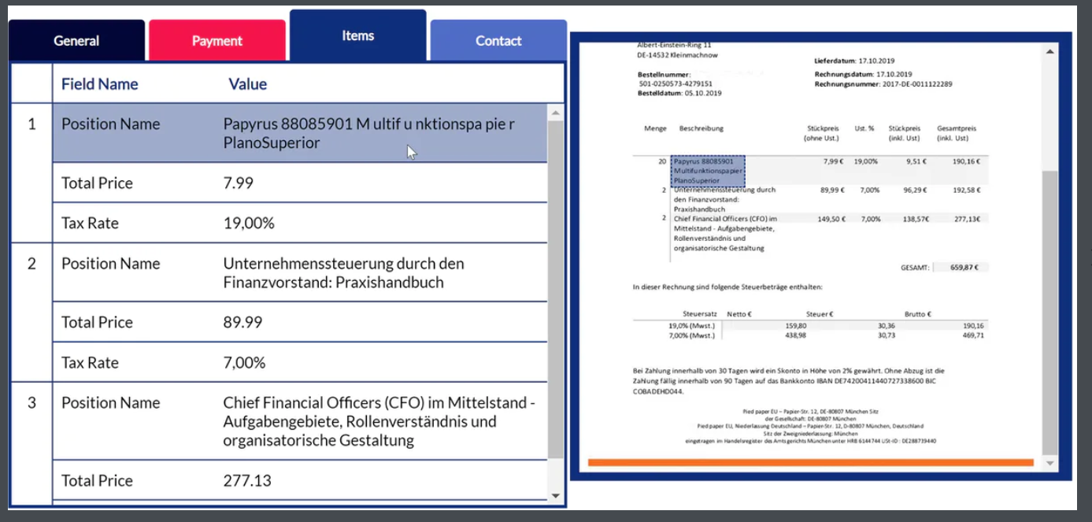
Task: Click the document viewer scrollbar thumb
Action: tap(1049, 311)
